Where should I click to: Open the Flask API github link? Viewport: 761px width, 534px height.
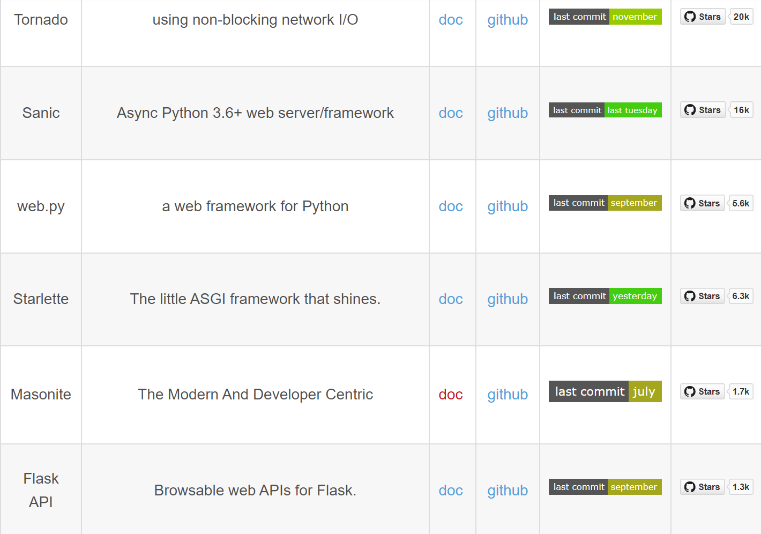coord(508,491)
